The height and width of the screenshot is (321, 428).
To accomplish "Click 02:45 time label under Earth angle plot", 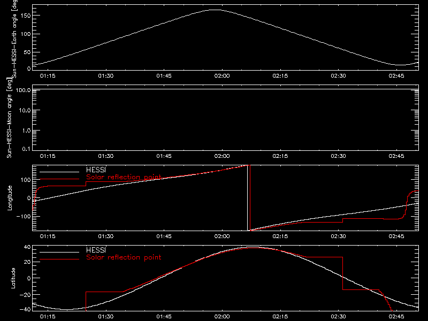I will [396, 76].
